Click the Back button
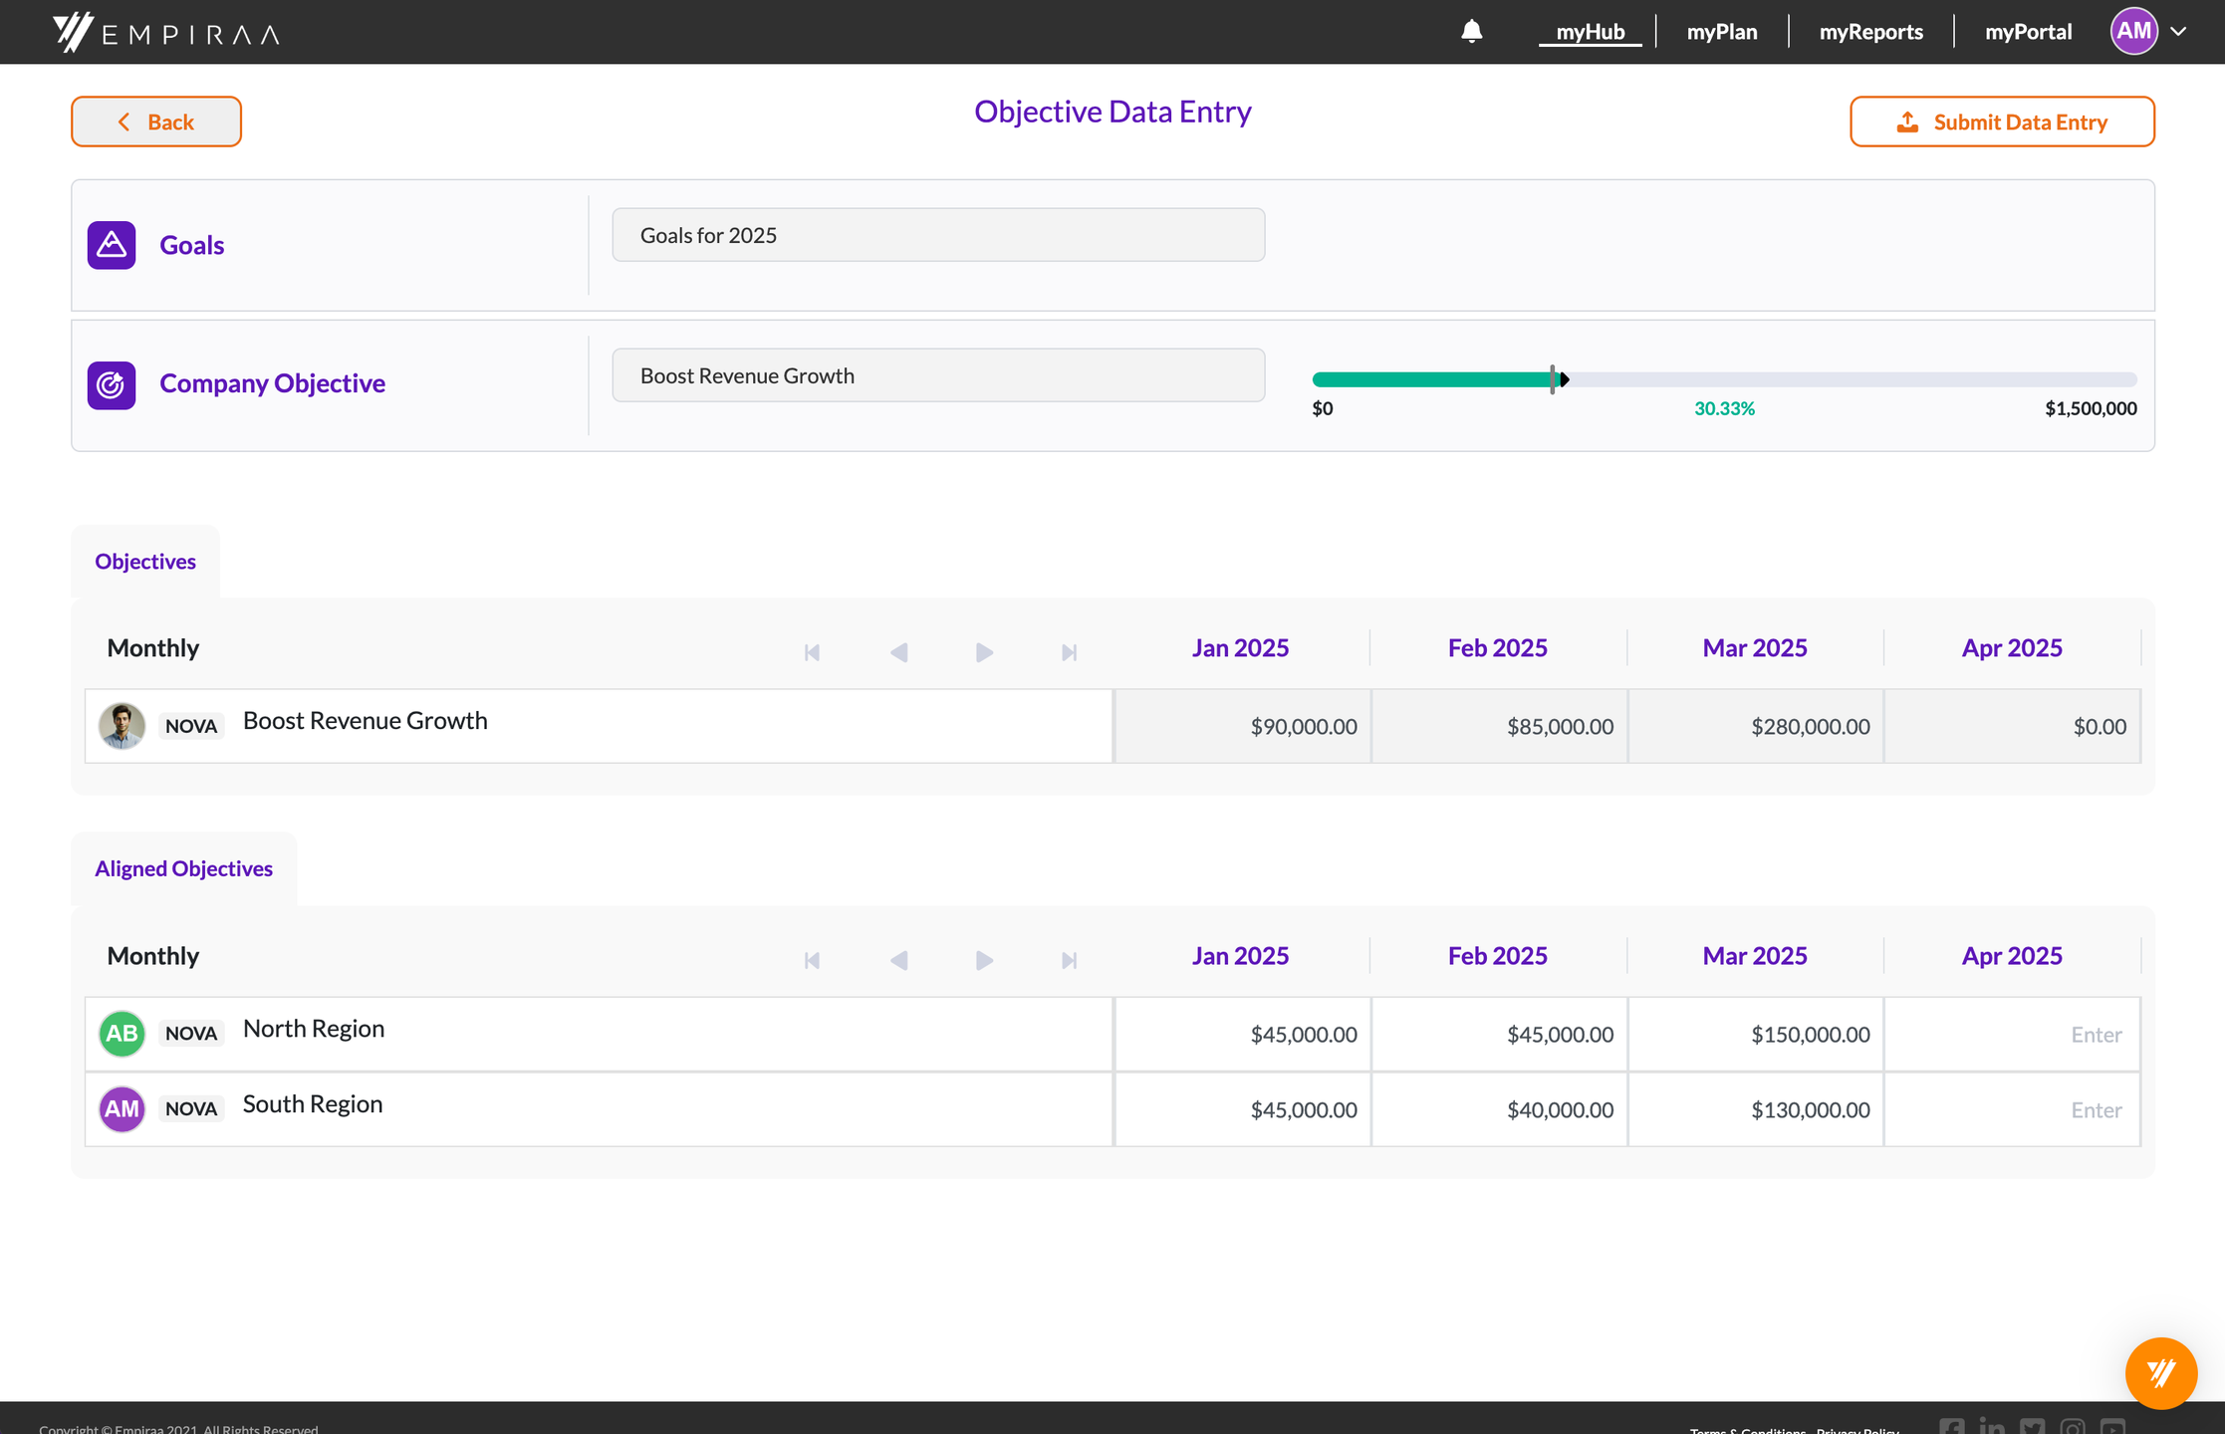 pos(156,121)
